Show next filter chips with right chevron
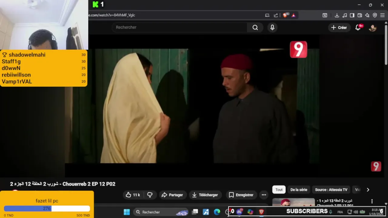Screen dimensions: 388x218 368,190
